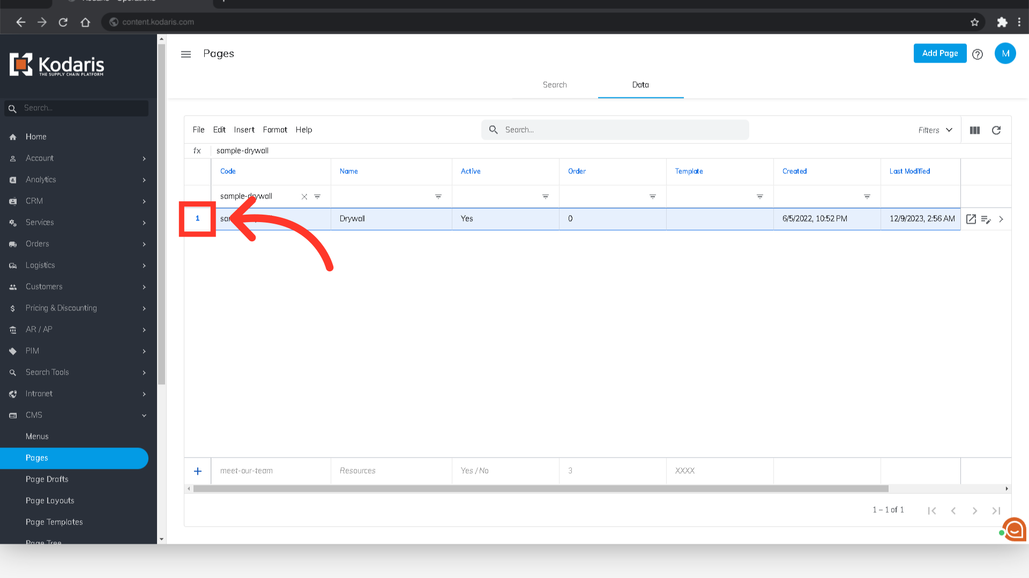Click the edit details icon on Drywall row
This screenshot has width=1029, height=578.
tap(986, 219)
